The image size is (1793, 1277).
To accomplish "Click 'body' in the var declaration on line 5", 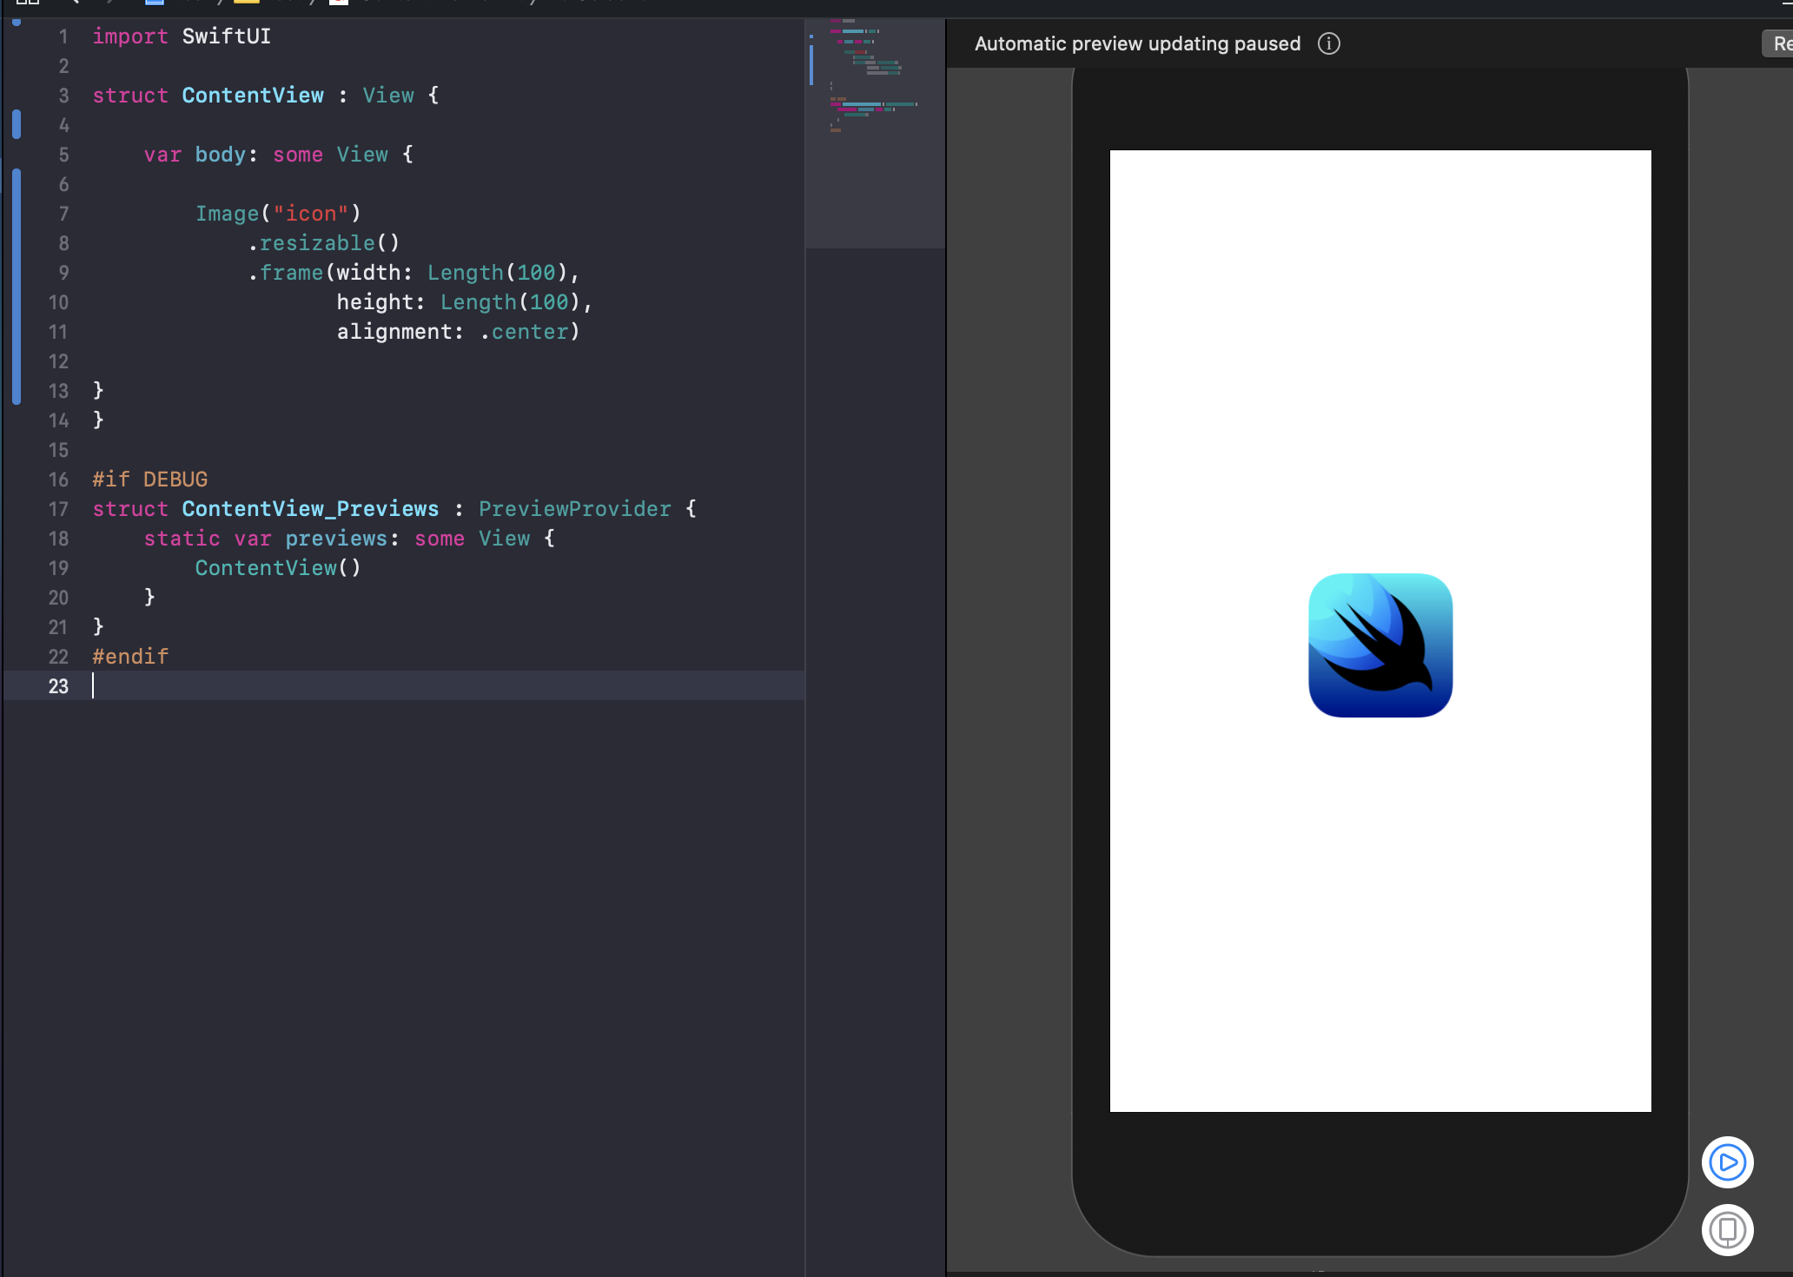I will pos(220,155).
